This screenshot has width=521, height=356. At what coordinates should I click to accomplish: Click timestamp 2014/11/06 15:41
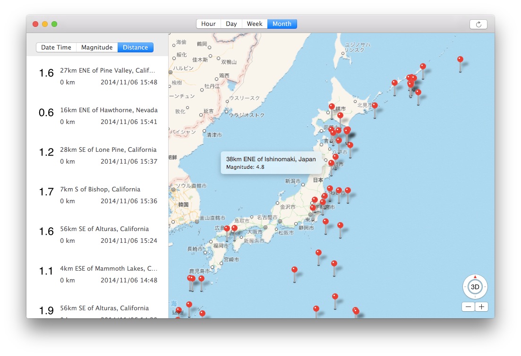pyautogui.click(x=129, y=122)
